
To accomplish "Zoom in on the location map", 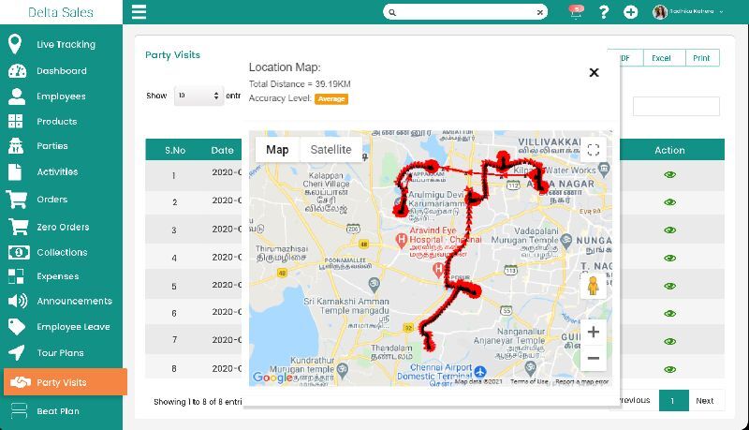I will pyautogui.click(x=593, y=332).
